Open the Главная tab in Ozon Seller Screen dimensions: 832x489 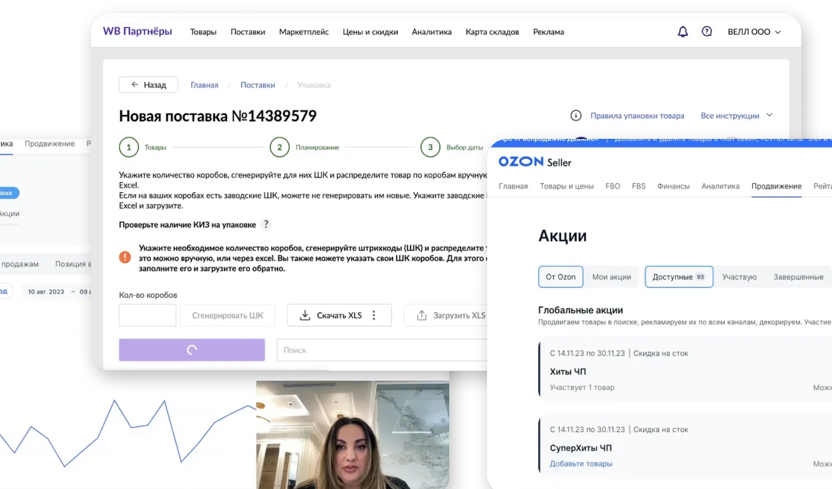tap(513, 186)
